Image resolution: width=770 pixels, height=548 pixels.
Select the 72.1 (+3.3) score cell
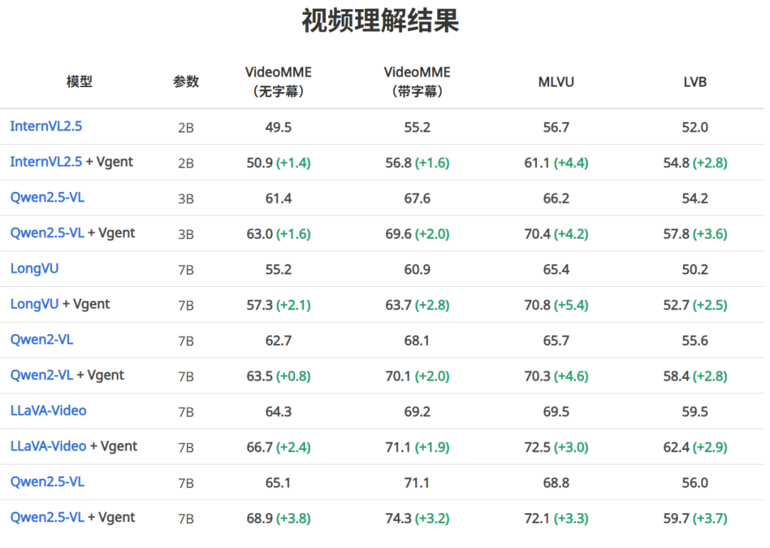pyautogui.click(x=556, y=518)
